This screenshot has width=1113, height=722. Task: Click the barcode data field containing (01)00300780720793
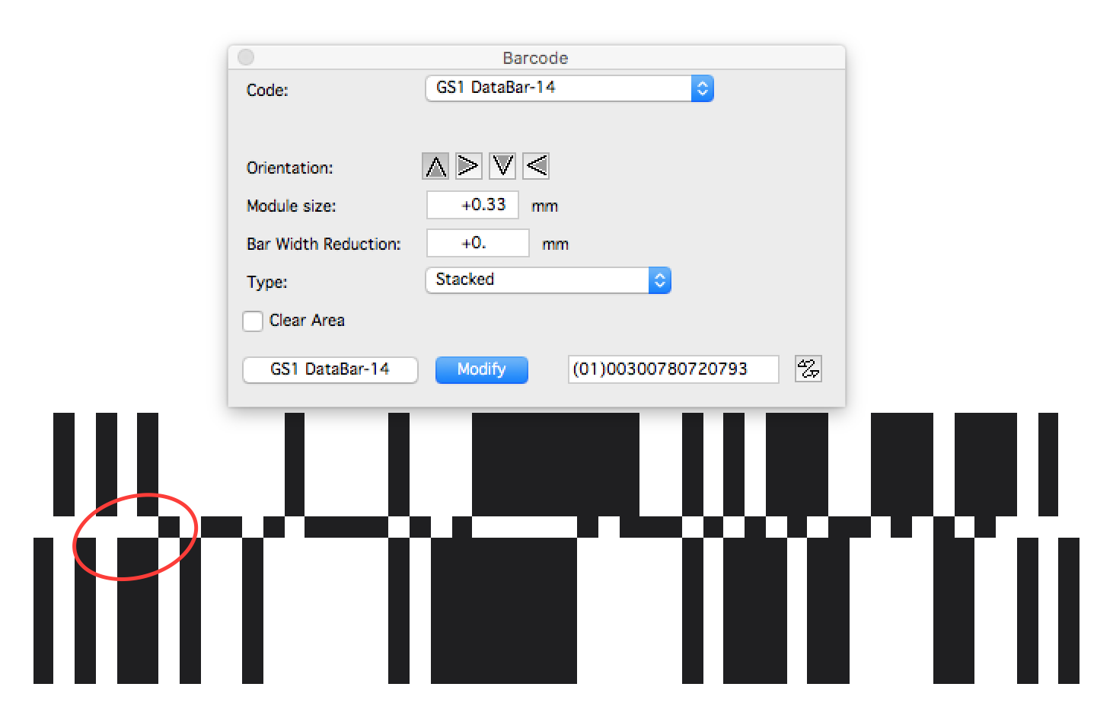click(672, 369)
